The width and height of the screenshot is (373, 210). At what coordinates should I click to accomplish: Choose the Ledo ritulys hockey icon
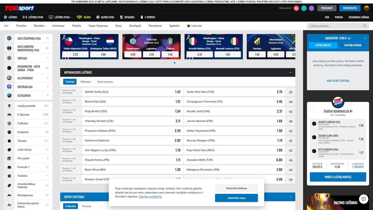point(9,150)
